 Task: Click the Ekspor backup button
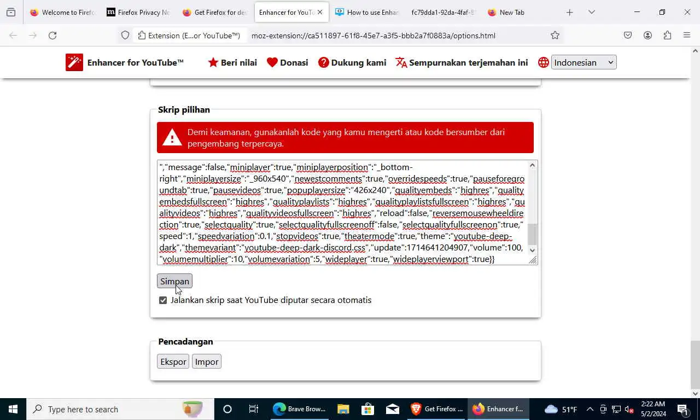click(173, 361)
